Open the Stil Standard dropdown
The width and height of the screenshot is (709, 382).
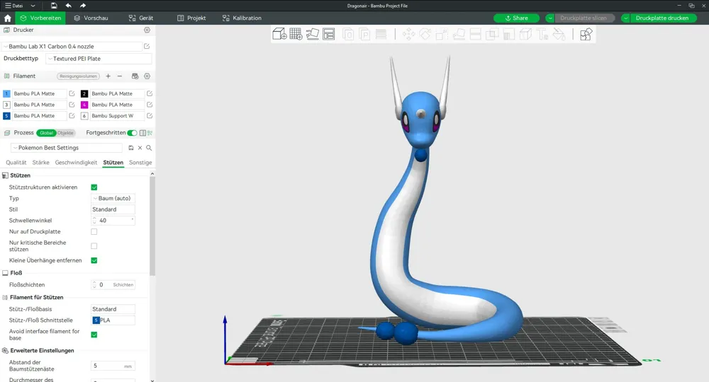point(113,209)
